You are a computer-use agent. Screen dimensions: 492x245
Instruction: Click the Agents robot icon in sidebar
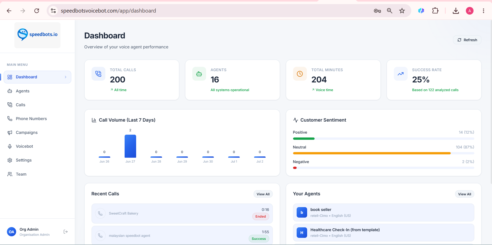tap(10, 91)
